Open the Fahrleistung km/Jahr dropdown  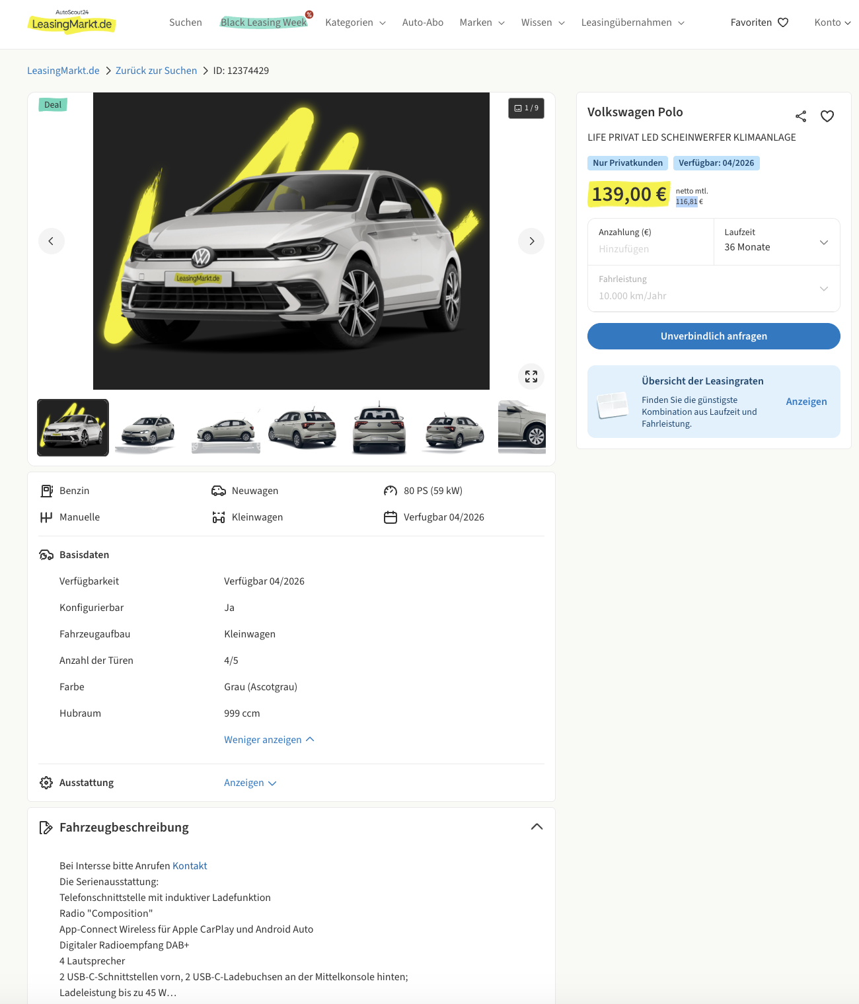coord(714,289)
